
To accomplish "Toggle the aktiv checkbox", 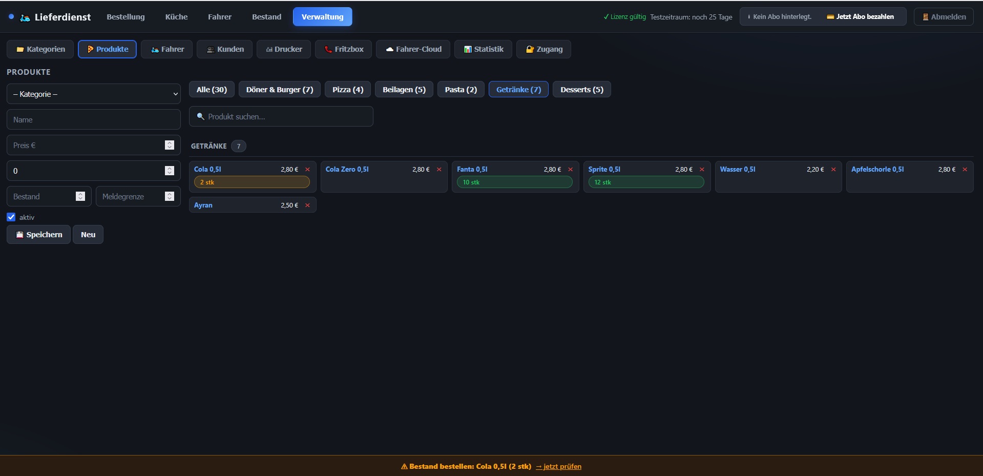I will (11, 217).
